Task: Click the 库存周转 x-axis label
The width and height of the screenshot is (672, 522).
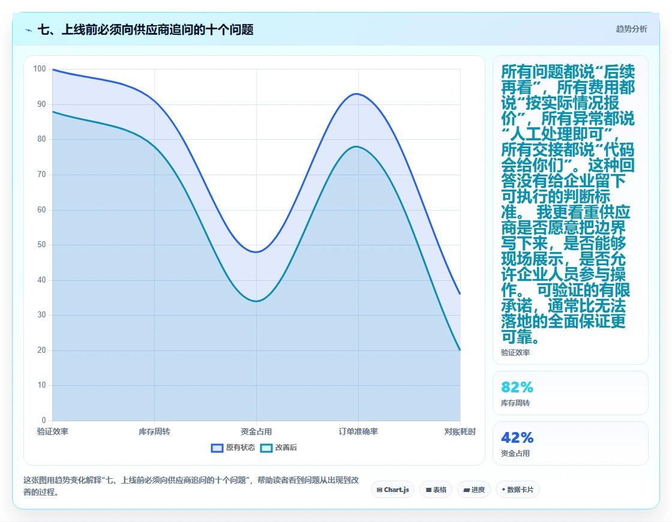Action: (x=154, y=431)
